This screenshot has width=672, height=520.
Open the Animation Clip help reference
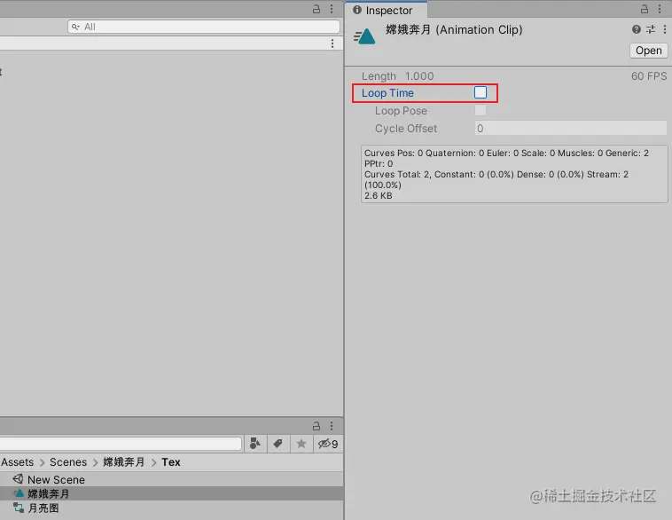[x=637, y=29]
